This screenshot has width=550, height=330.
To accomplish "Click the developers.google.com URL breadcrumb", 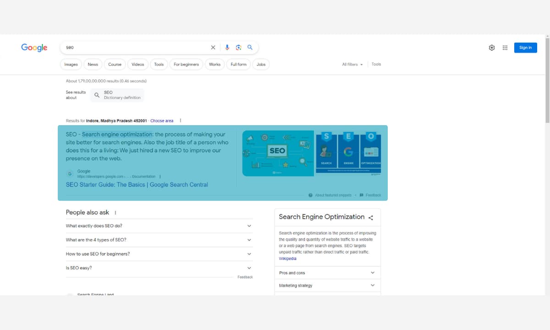I will (116, 176).
